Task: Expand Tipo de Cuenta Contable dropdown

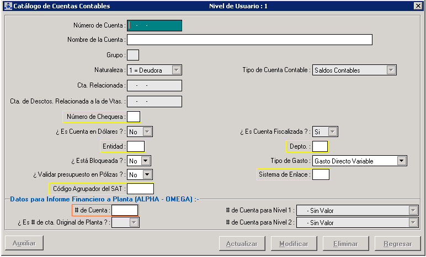Action: point(391,70)
